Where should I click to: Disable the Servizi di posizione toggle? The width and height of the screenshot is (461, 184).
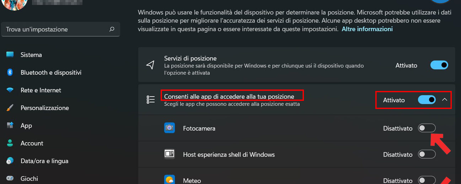(439, 65)
